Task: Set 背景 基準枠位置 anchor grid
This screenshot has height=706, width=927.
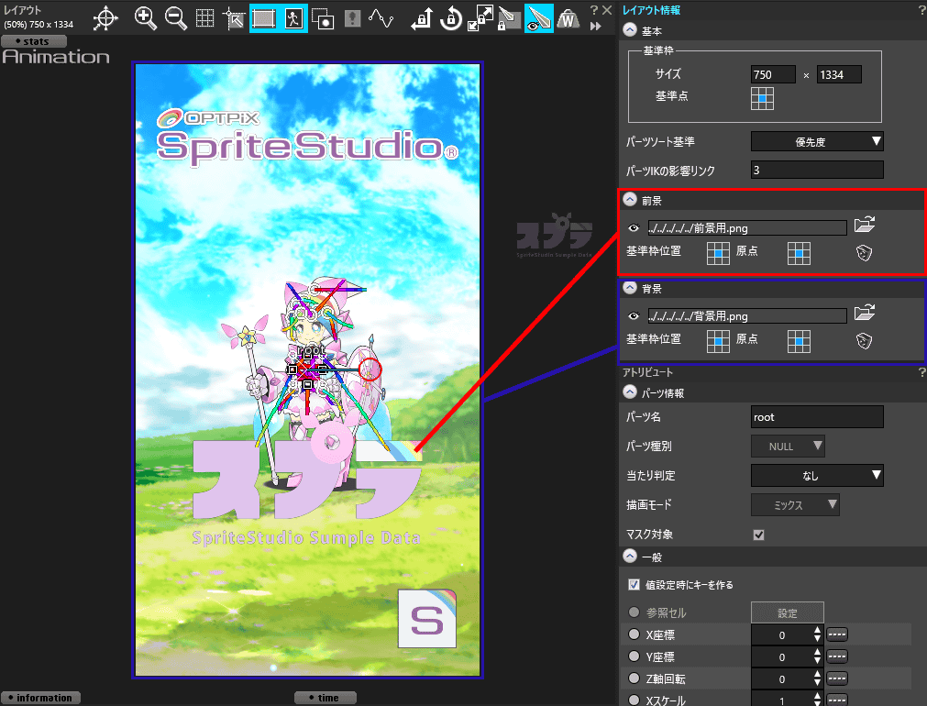Action: tap(718, 341)
